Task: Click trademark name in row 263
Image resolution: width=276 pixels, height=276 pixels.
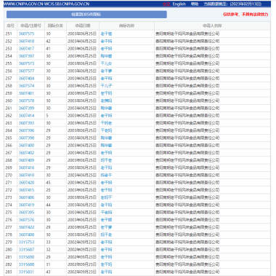Action: click(106, 123)
